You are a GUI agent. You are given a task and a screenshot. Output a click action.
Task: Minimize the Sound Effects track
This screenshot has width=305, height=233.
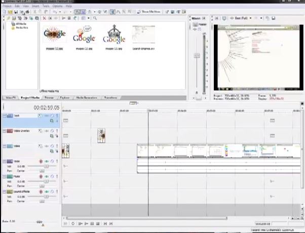[4, 191]
